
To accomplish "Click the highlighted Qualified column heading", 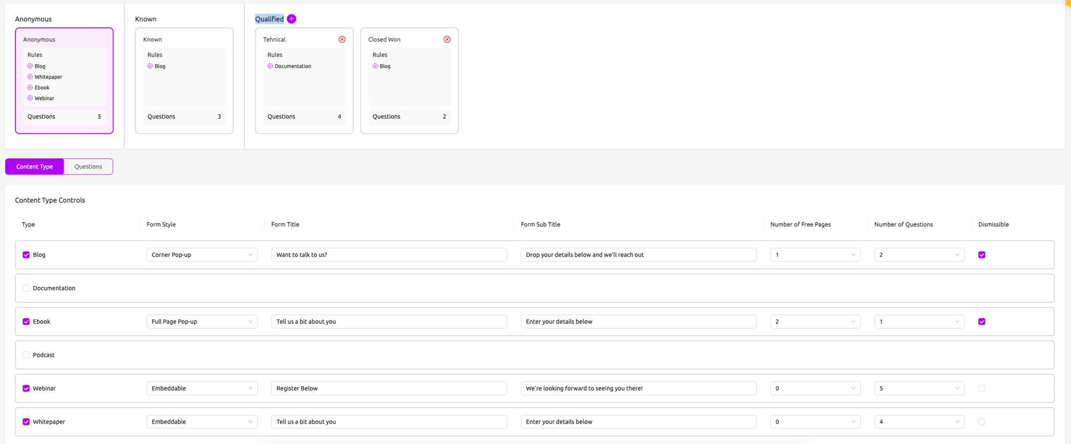I will [x=269, y=19].
